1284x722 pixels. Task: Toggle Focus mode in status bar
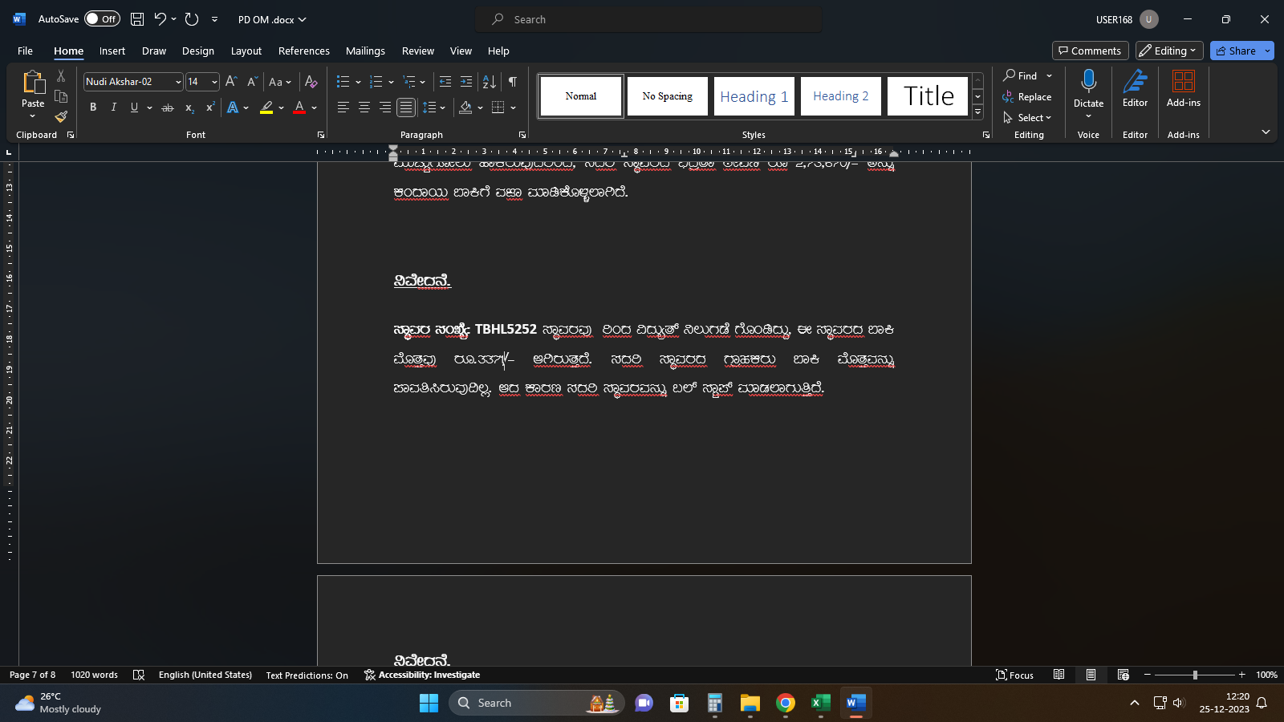coord(1015,675)
